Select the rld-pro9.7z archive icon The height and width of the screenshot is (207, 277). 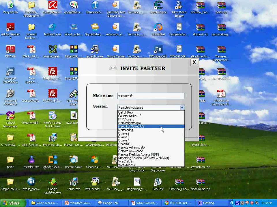200,29
